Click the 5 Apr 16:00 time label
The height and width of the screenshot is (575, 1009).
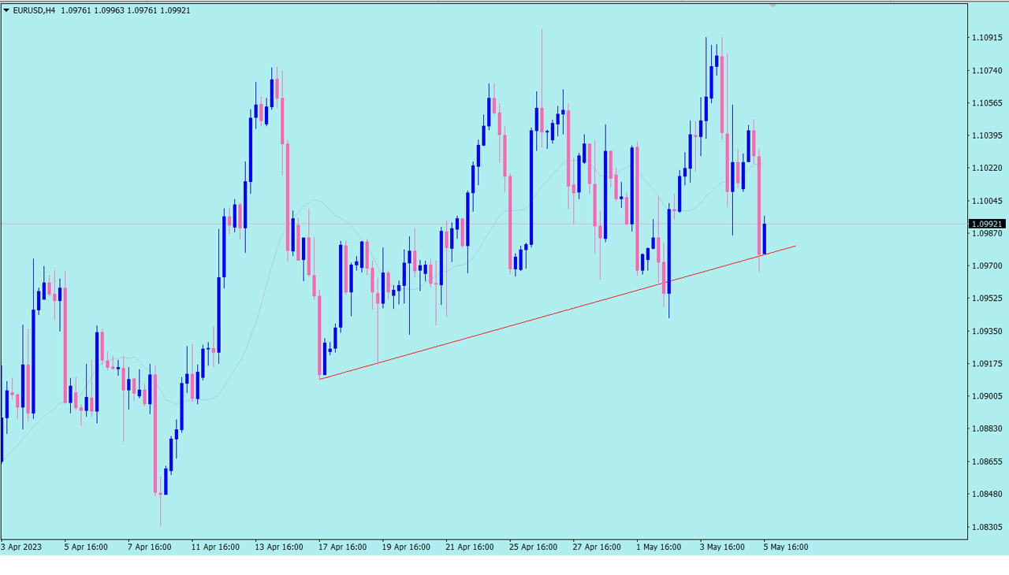click(x=86, y=547)
